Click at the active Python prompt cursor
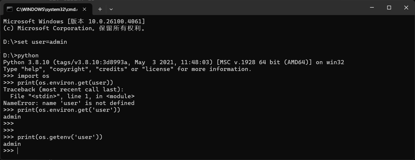The height and width of the screenshot is (160, 415). [x=18, y=151]
